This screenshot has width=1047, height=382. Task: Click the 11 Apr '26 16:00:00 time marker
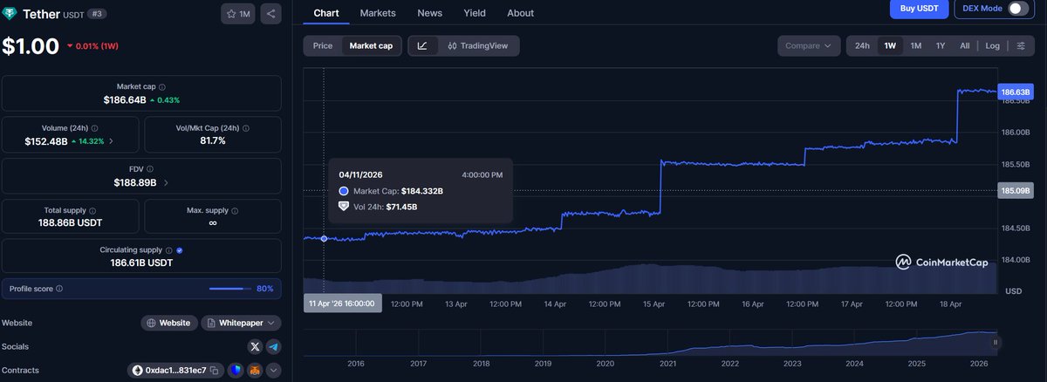pos(342,304)
